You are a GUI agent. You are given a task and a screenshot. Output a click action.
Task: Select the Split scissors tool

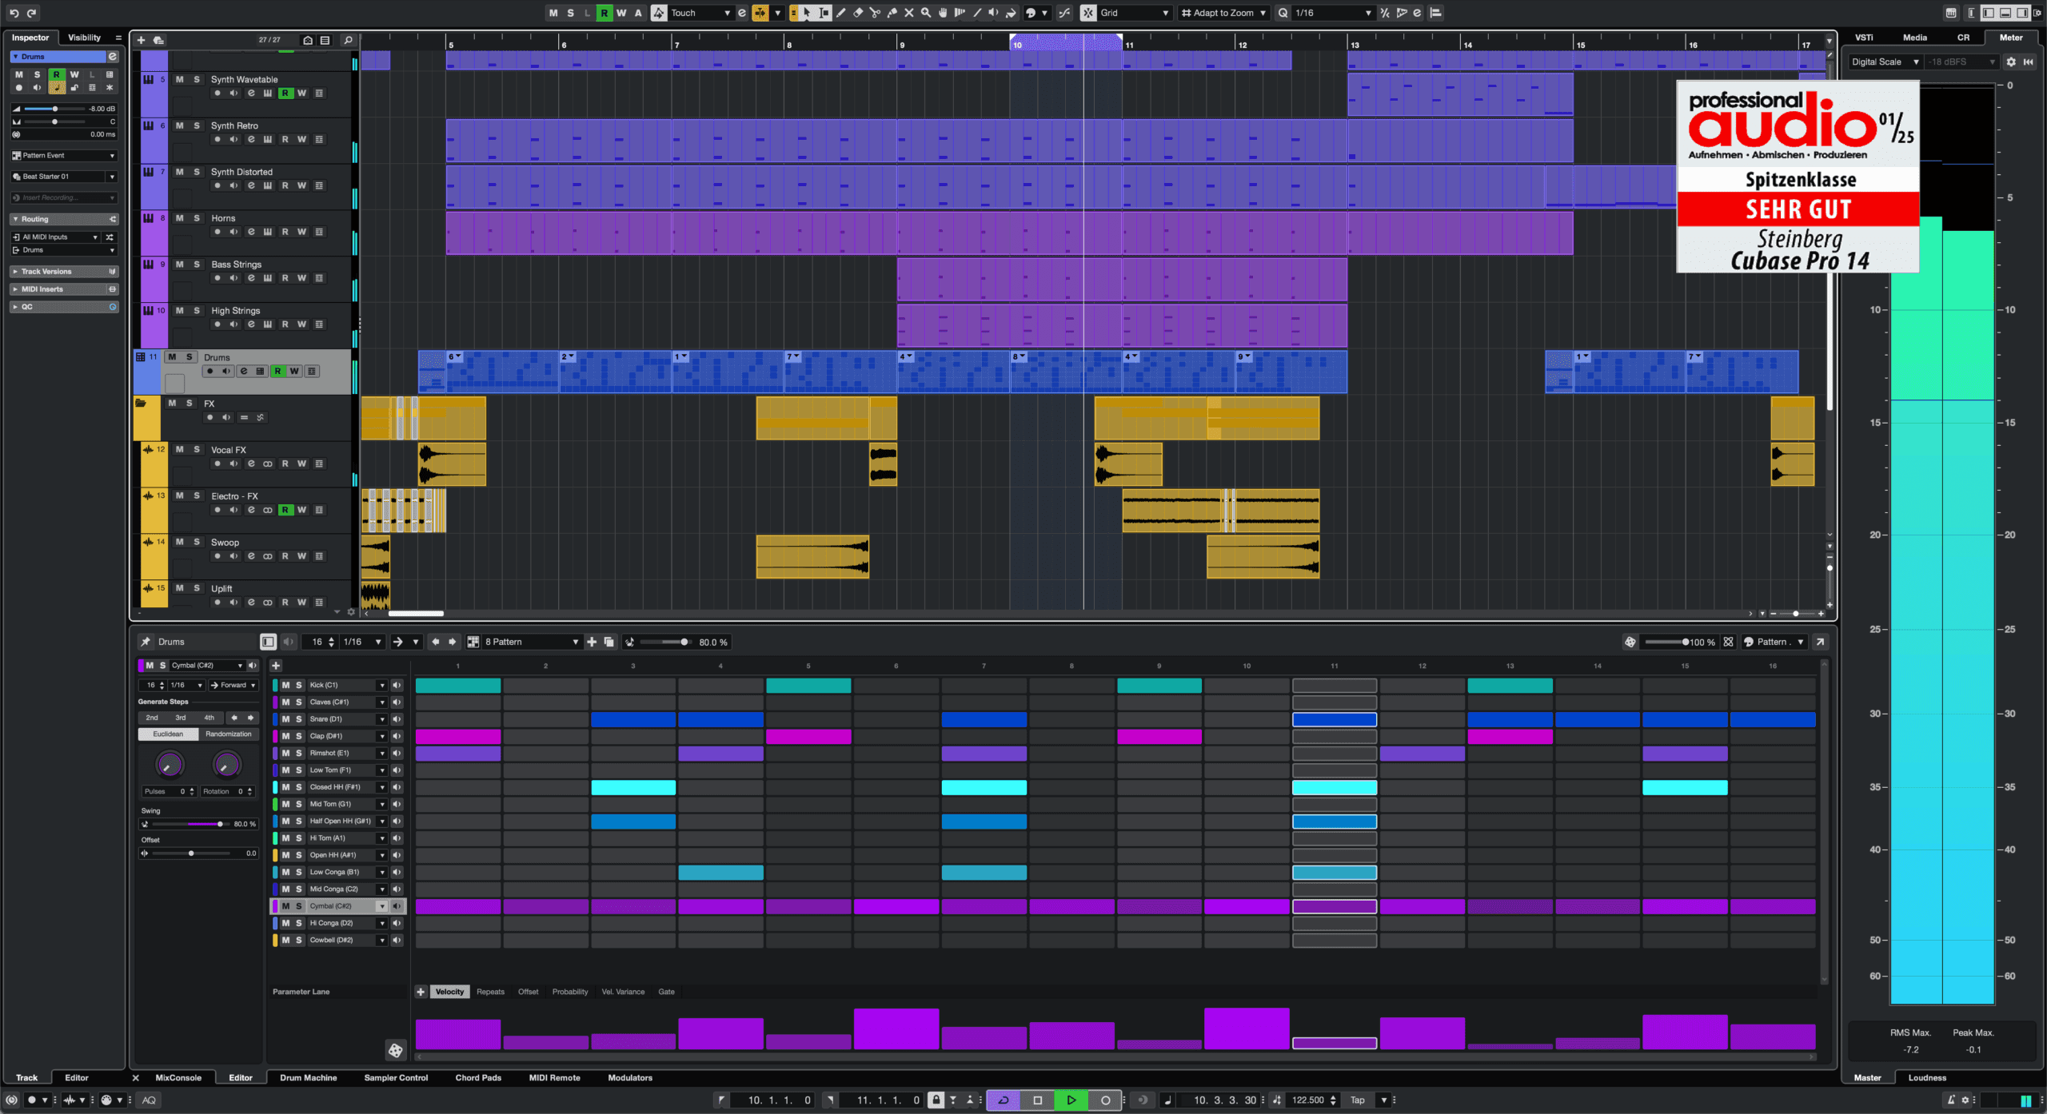coord(875,13)
